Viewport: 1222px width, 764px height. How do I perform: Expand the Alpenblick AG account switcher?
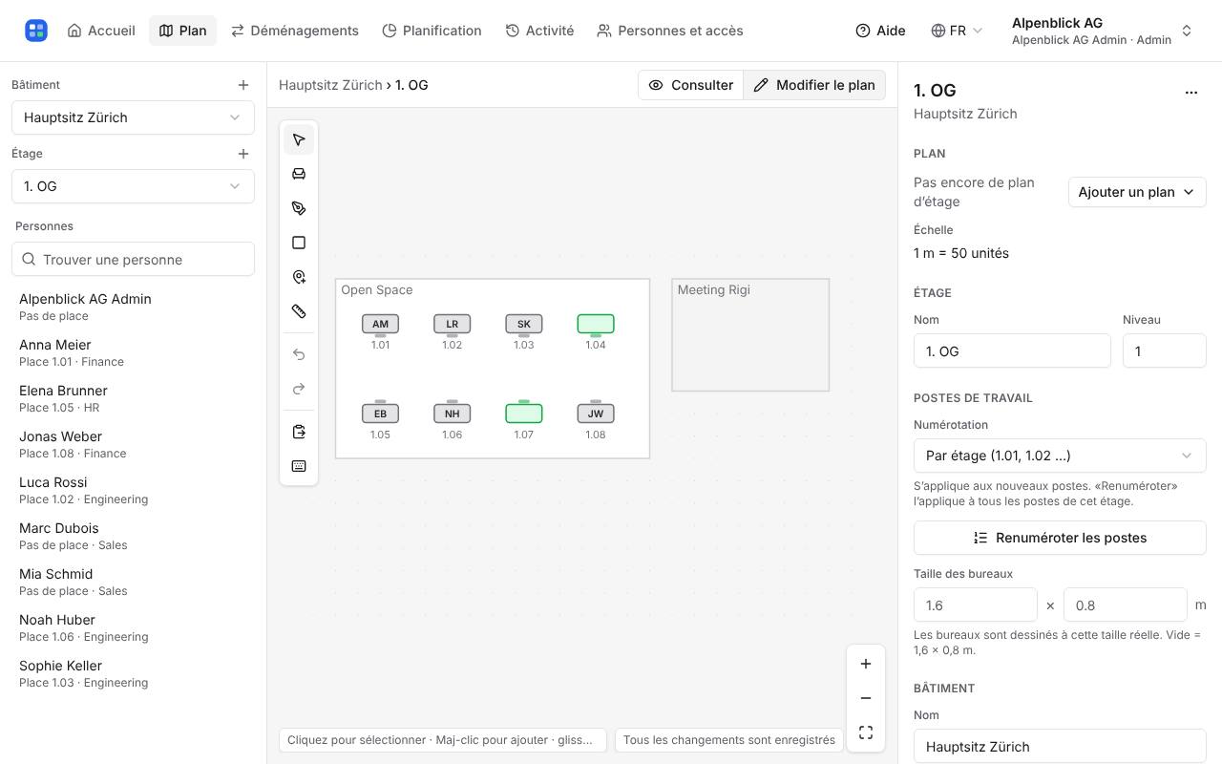pyautogui.click(x=1103, y=31)
